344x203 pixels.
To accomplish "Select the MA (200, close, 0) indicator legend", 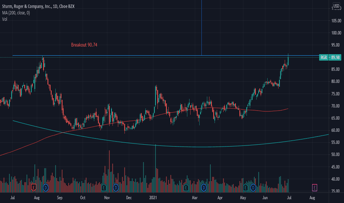I will point(16,13).
